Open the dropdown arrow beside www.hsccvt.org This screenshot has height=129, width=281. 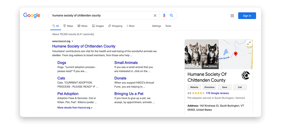click(72, 41)
